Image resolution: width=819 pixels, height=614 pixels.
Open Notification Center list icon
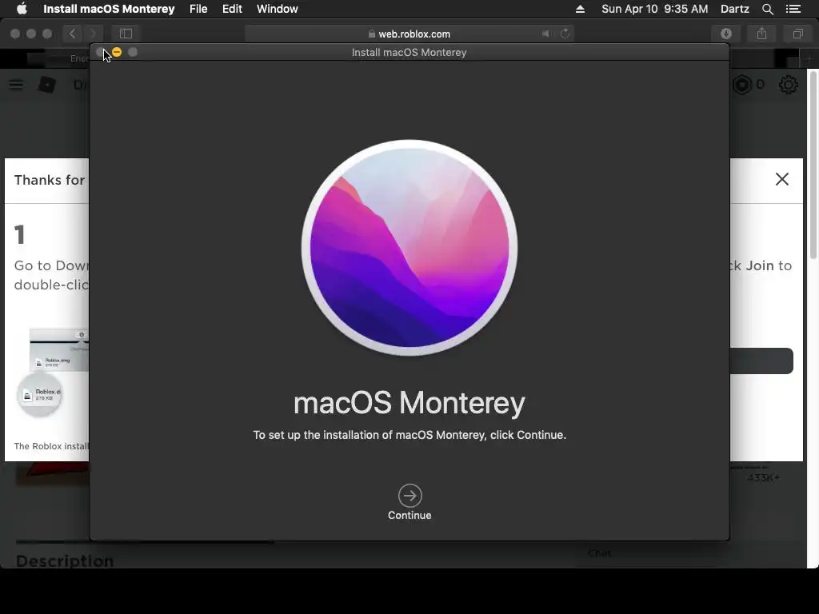click(x=793, y=9)
